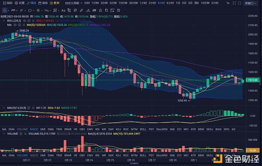Click the orange 汇率 exchange rate button
Screen dimensions: 262x166
pos(55,3)
